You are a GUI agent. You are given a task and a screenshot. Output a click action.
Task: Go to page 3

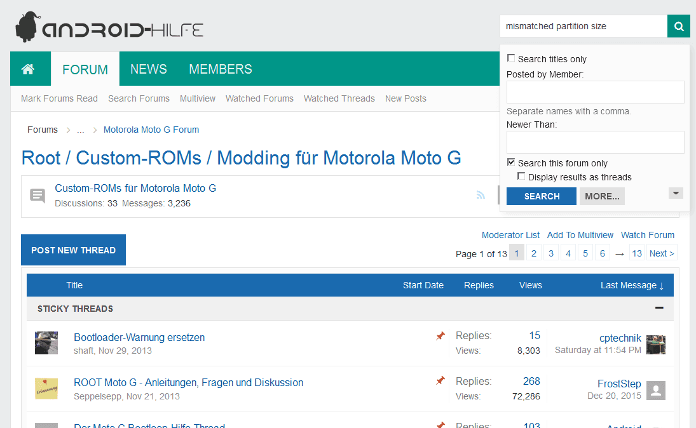(551, 253)
